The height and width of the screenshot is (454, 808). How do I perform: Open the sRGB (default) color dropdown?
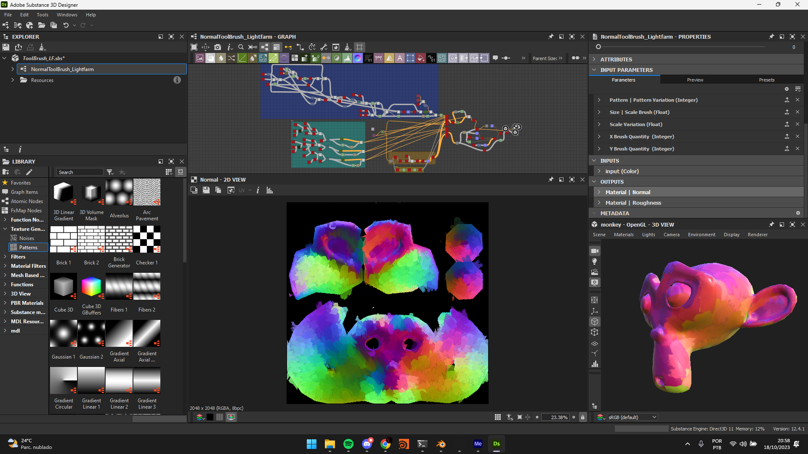click(x=632, y=417)
